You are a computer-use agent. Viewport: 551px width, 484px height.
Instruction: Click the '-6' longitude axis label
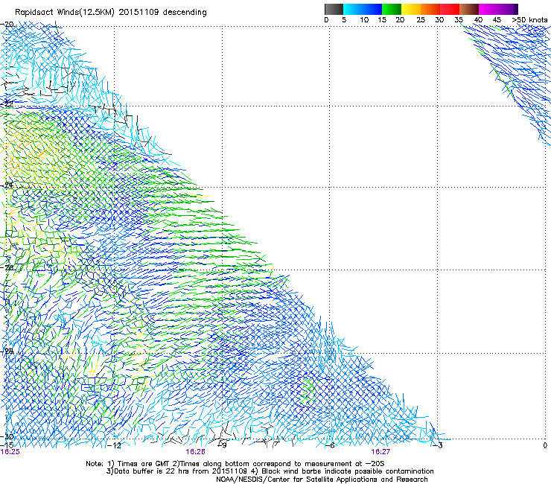[x=329, y=445]
